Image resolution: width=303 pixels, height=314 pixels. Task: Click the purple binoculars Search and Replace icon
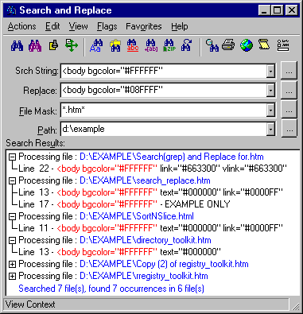click(x=35, y=45)
